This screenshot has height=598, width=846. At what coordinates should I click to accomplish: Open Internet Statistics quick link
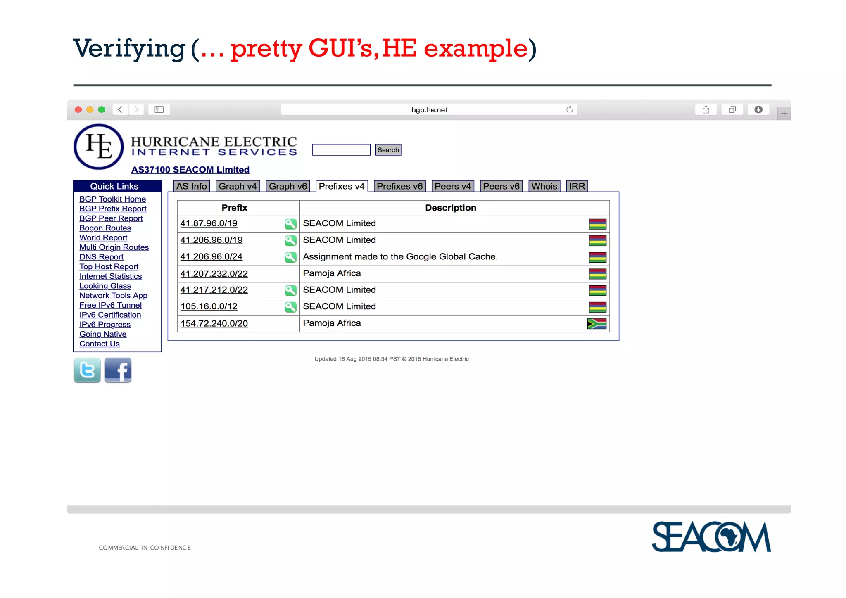click(x=111, y=276)
